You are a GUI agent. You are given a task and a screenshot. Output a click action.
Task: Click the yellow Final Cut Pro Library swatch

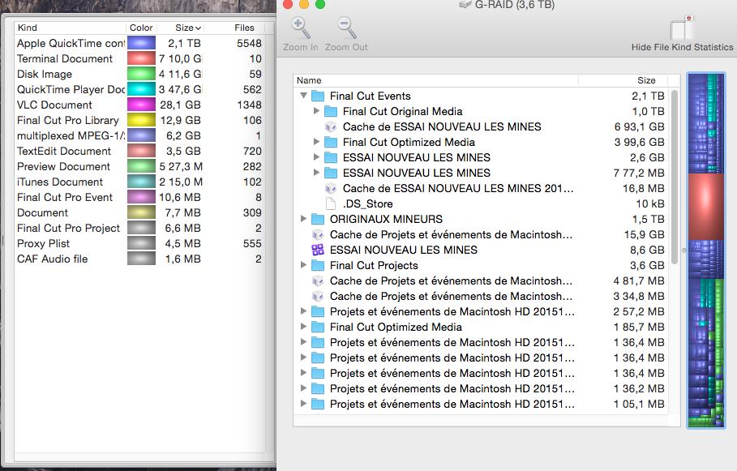click(x=141, y=120)
